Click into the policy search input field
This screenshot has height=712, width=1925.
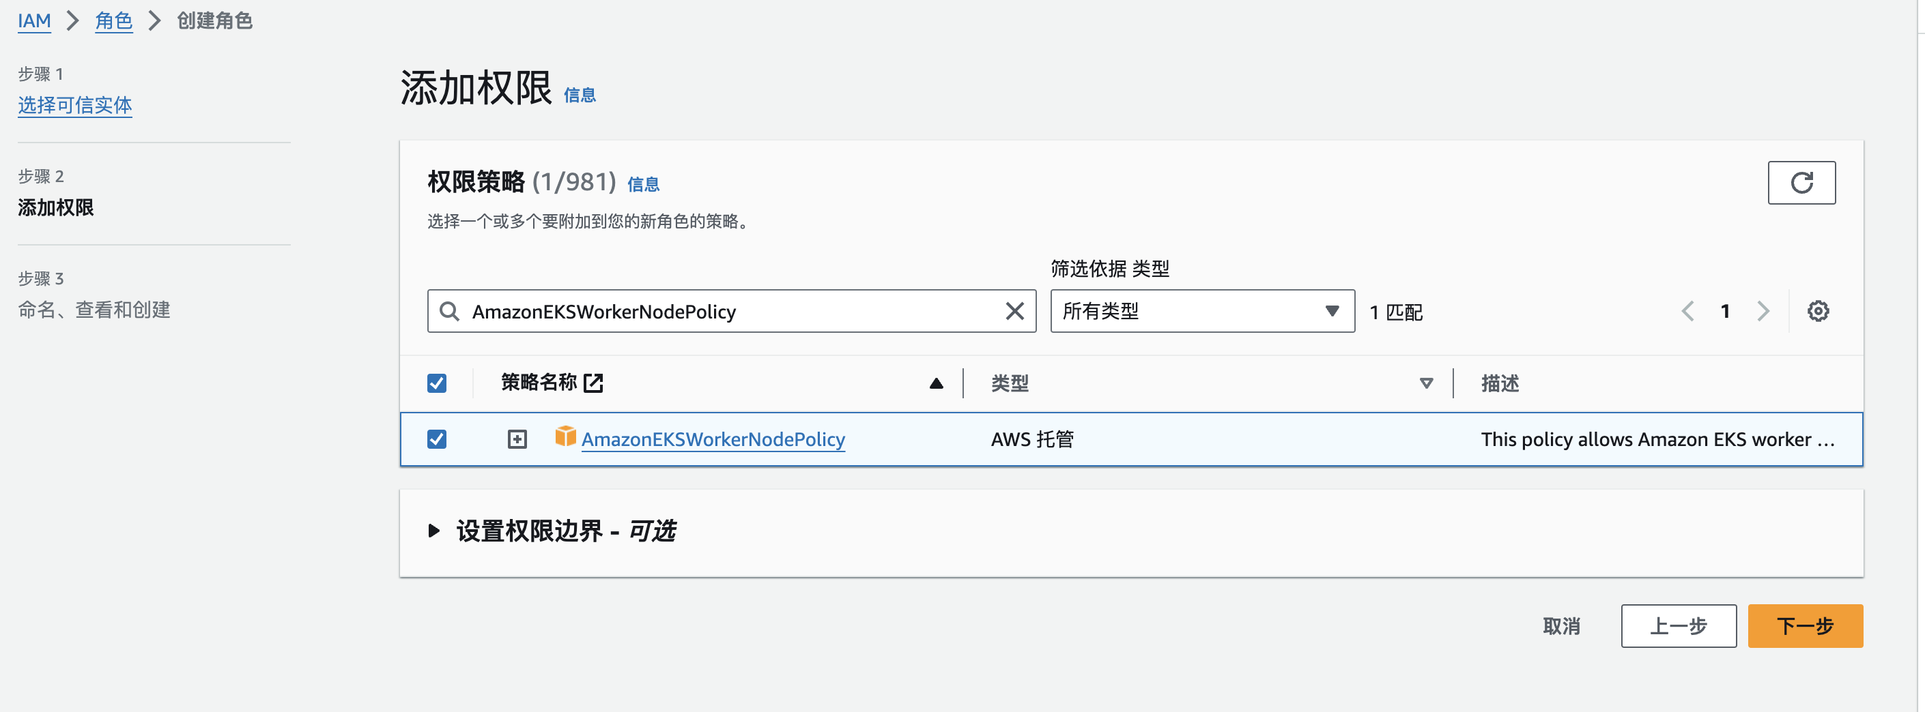click(x=731, y=311)
